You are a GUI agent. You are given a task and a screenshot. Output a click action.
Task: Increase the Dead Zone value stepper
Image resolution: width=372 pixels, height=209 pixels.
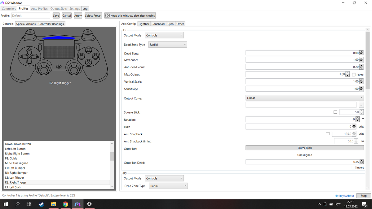click(361, 52)
